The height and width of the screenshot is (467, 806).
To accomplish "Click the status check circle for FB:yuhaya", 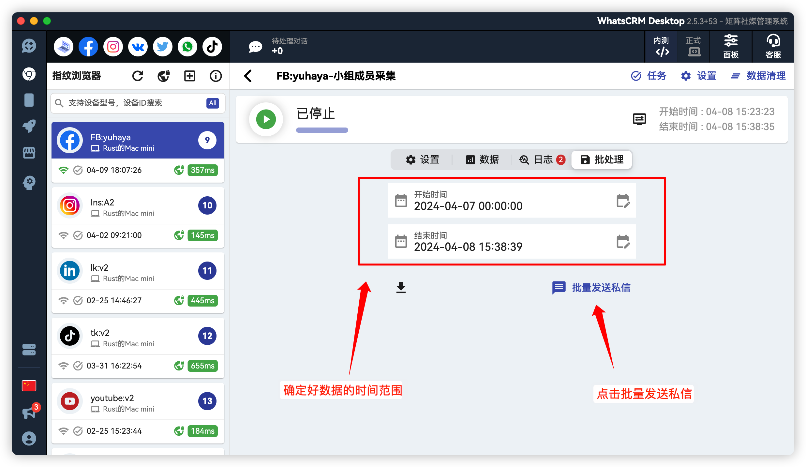I will pos(78,170).
